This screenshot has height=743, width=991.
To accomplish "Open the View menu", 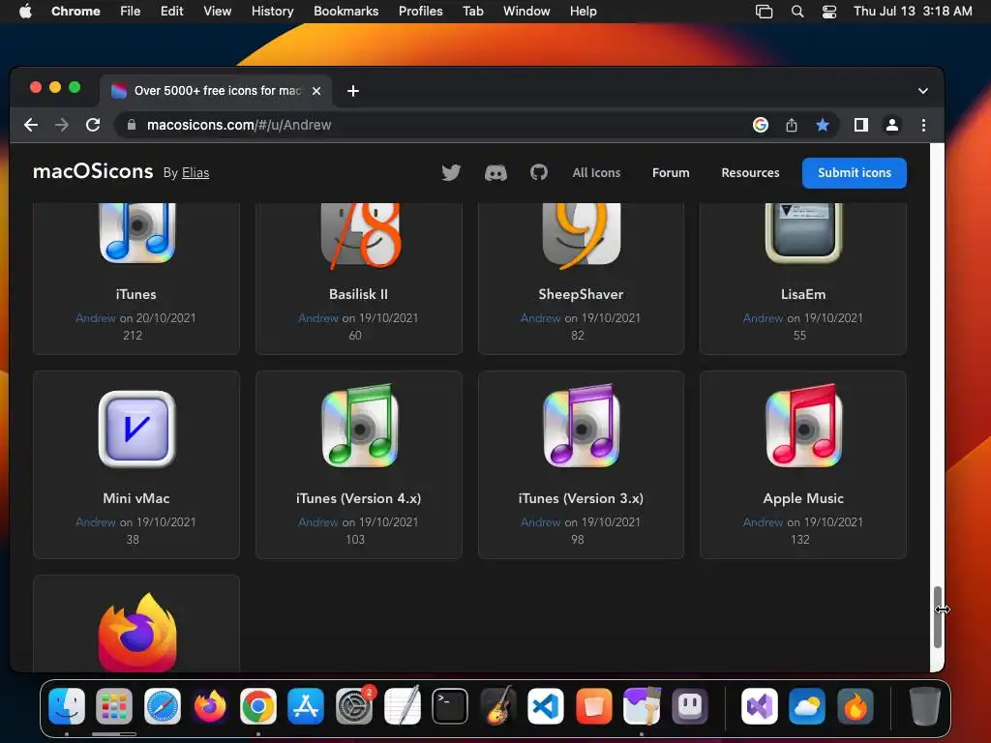I will pyautogui.click(x=218, y=12).
